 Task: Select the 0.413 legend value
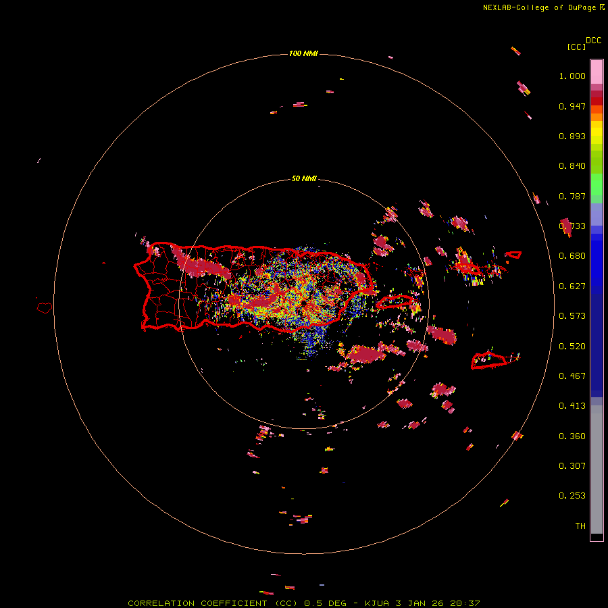pyautogui.click(x=572, y=406)
